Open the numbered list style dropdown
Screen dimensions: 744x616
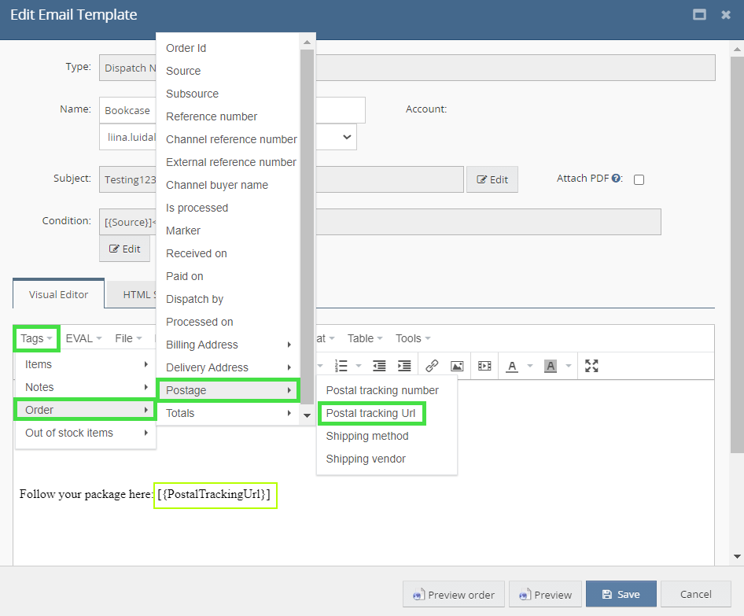(359, 366)
